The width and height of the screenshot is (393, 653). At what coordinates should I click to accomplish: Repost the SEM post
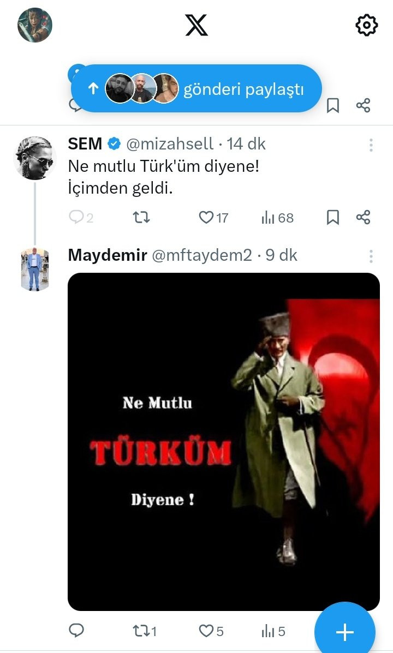pos(141,218)
